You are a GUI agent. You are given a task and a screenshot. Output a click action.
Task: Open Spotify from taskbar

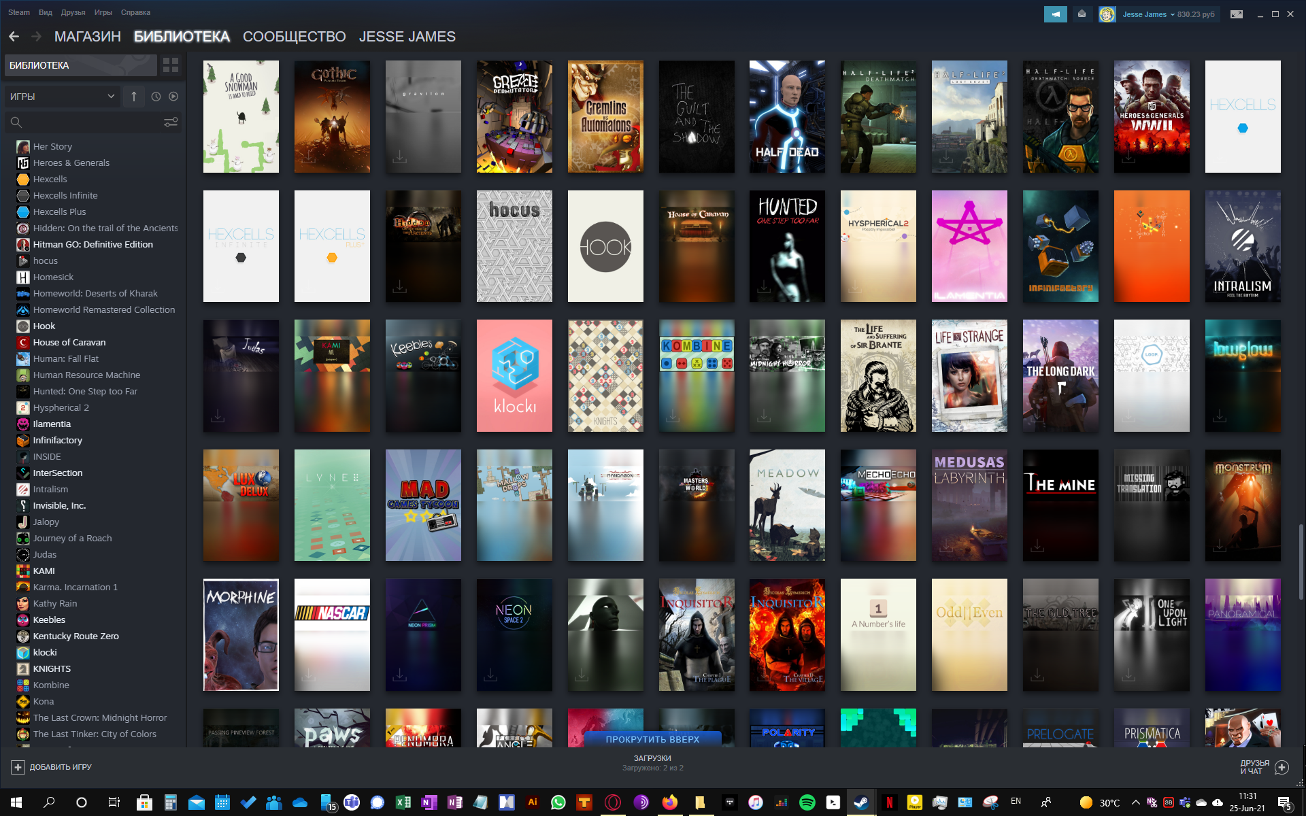click(x=807, y=802)
